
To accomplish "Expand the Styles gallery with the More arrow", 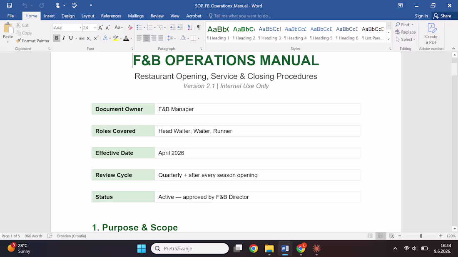I will click(x=389, y=39).
